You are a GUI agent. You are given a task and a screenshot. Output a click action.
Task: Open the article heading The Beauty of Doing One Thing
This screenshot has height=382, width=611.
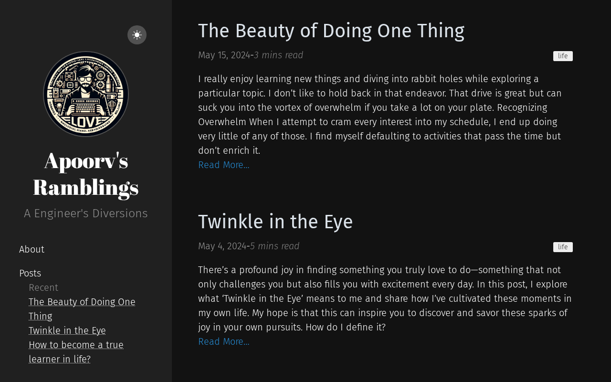click(331, 31)
